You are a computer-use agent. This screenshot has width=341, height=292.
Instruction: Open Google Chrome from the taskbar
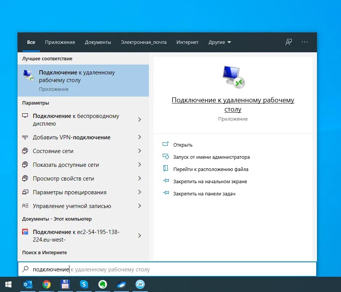tap(47, 284)
